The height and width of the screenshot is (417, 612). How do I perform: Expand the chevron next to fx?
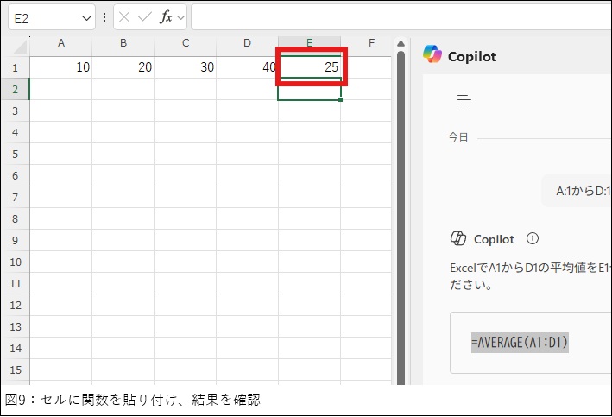181,17
